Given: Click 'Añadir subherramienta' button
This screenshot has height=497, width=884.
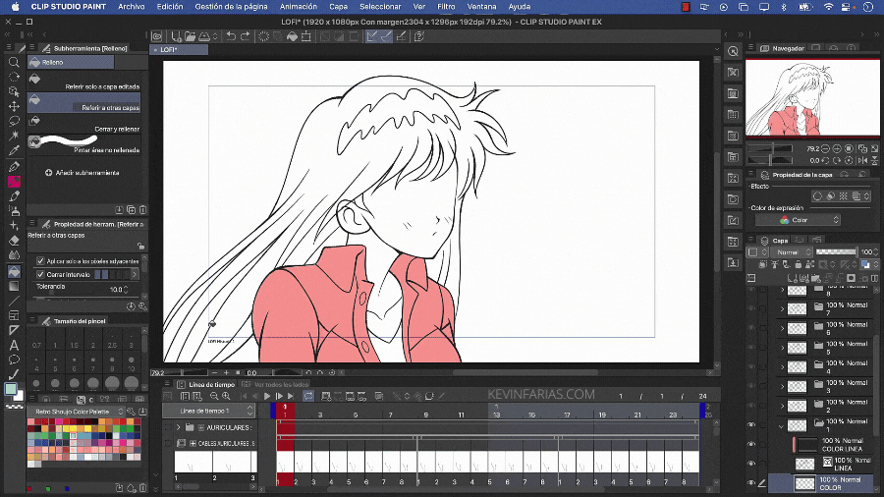Looking at the screenshot, I should pyautogui.click(x=83, y=172).
